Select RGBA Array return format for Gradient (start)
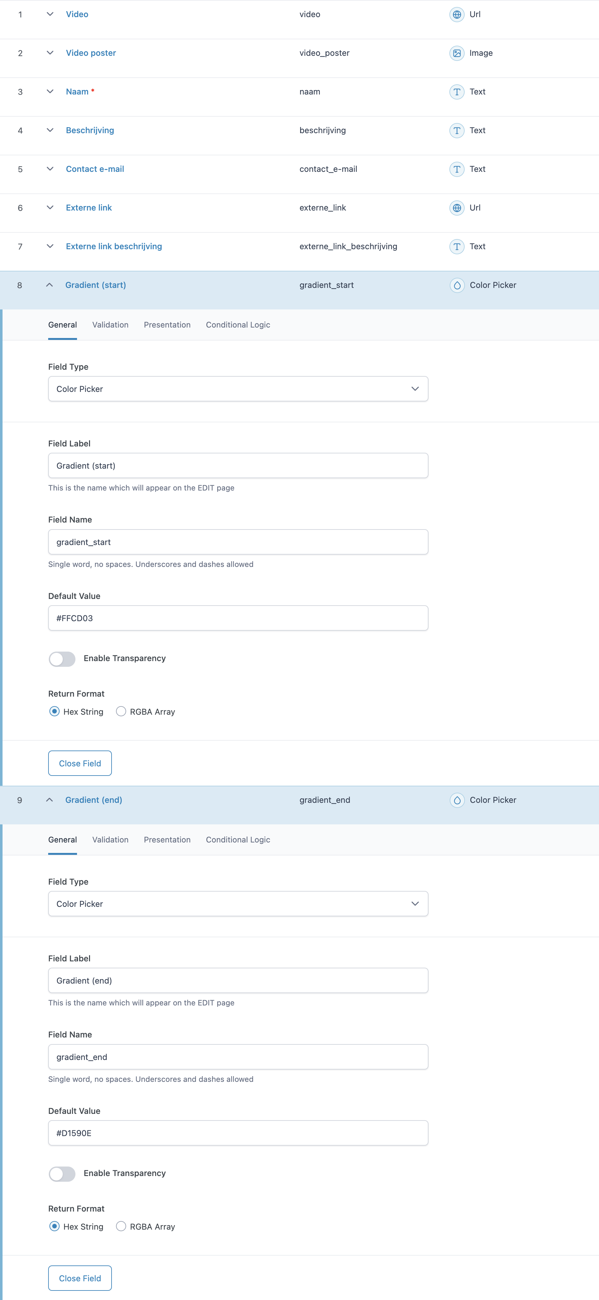 pyautogui.click(x=121, y=711)
